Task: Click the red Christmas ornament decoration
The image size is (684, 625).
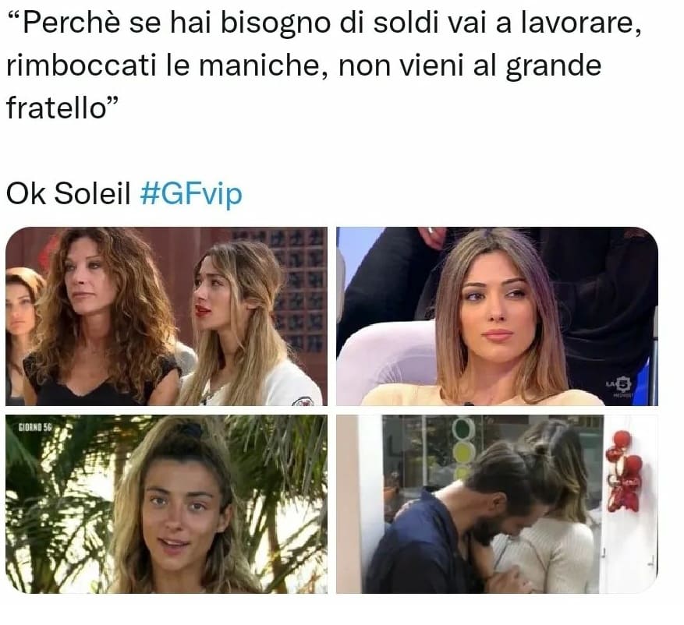Action: point(623,471)
